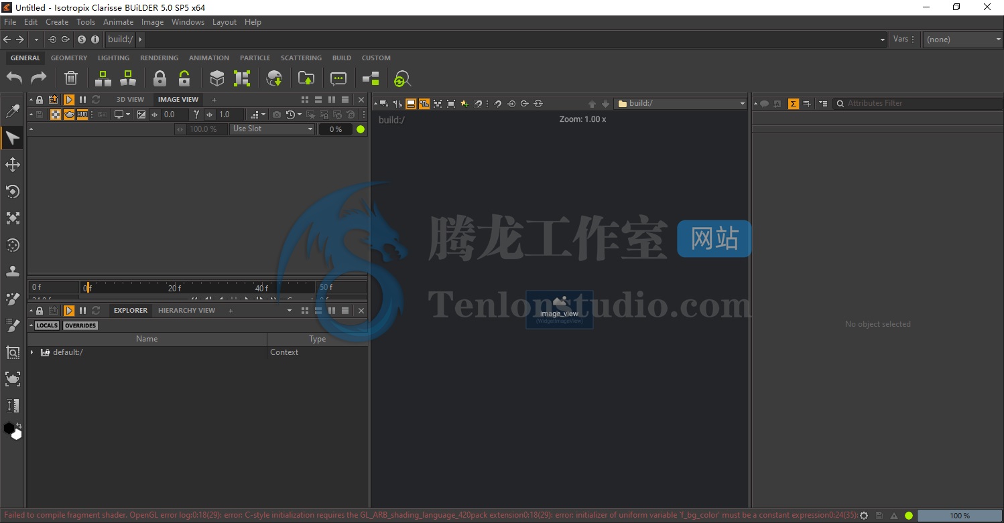This screenshot has width=1004, height=523.
Task: Expand the default:/ context tree row
Action: [32, 352]
